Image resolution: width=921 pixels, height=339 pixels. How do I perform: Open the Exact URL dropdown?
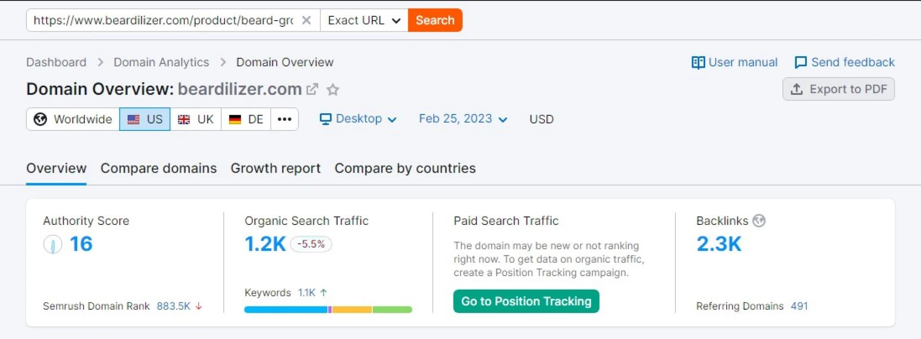(x=364, y=20)
